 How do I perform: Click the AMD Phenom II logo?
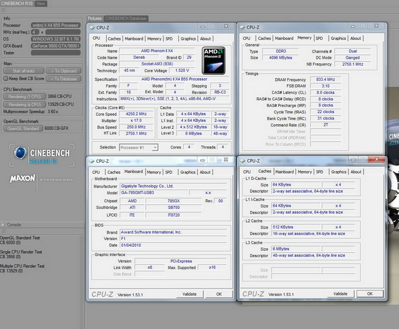tap(213, 61)
